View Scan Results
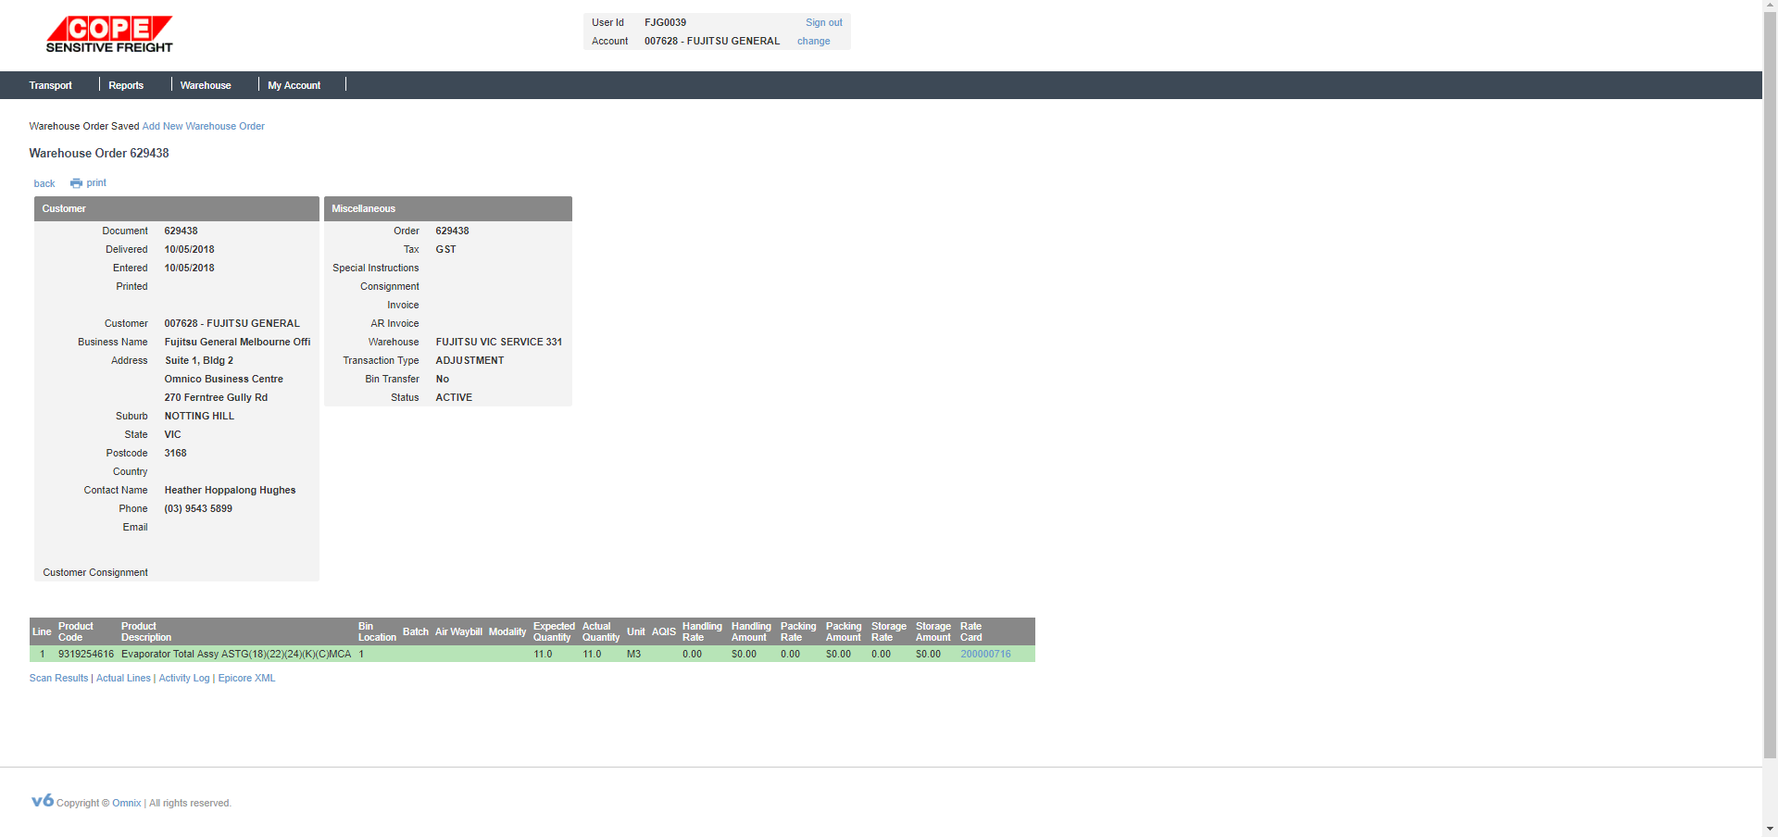This screenshot has height=837, width=1778. click(58, 678)
